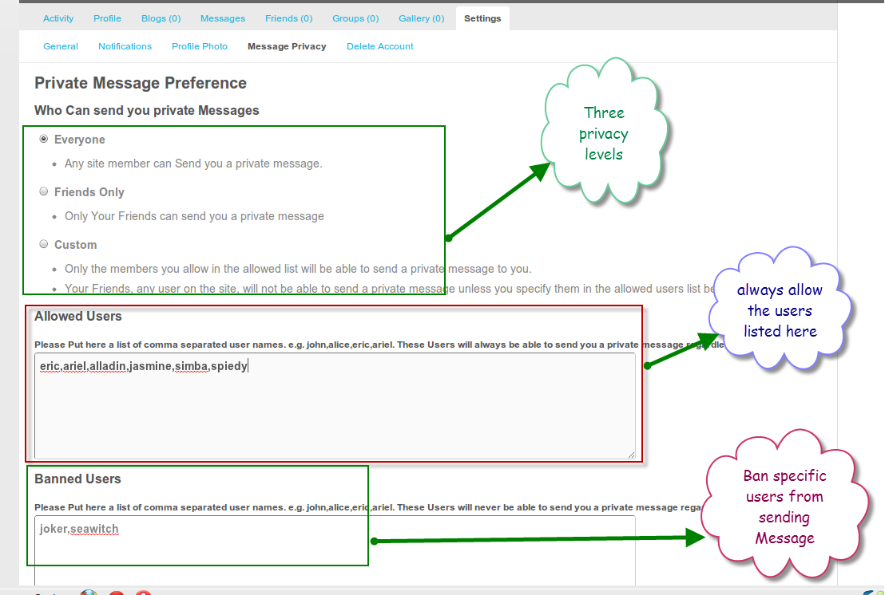Switch to the Gallery tab
Image resolution: width=885 pixels, height=595 pixels.
point(421,18)
